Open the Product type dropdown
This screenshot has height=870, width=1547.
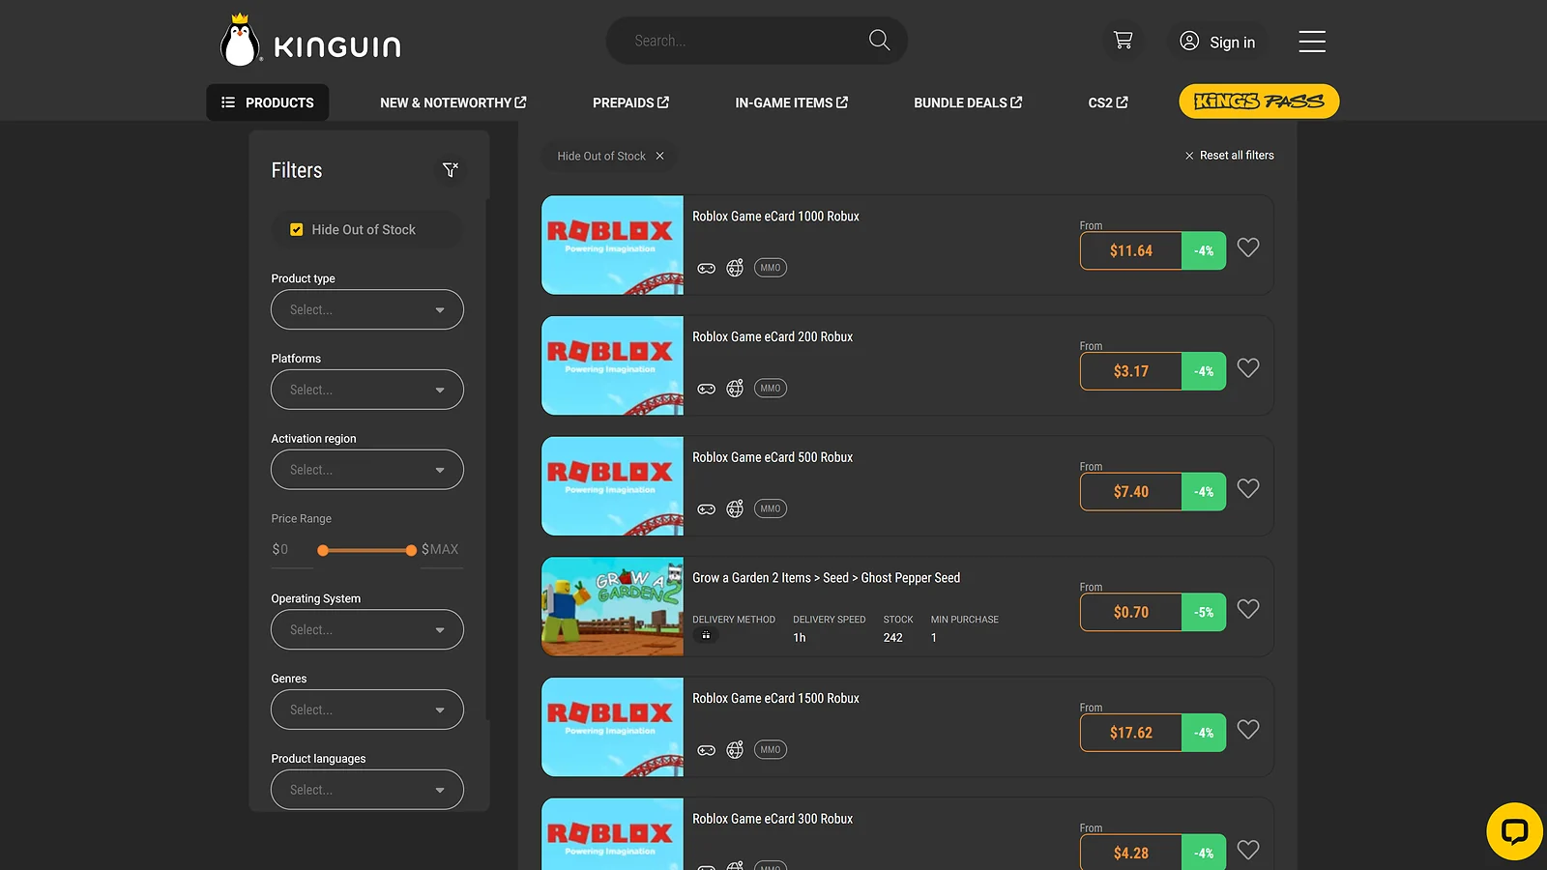coord(367,309)
